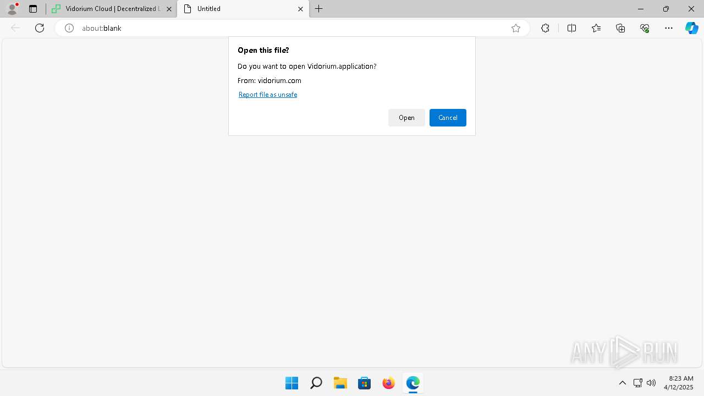
Task: Open Collections
Action: [x=620, y=28]
